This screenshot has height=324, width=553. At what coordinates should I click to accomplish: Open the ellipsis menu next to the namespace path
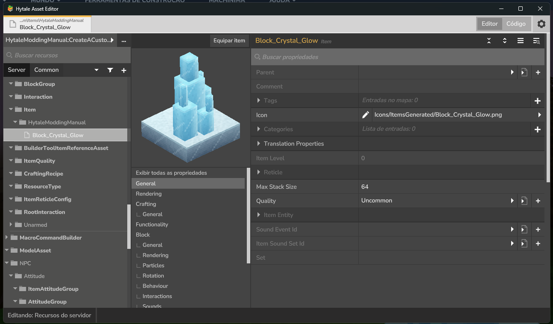pos(123,41)
